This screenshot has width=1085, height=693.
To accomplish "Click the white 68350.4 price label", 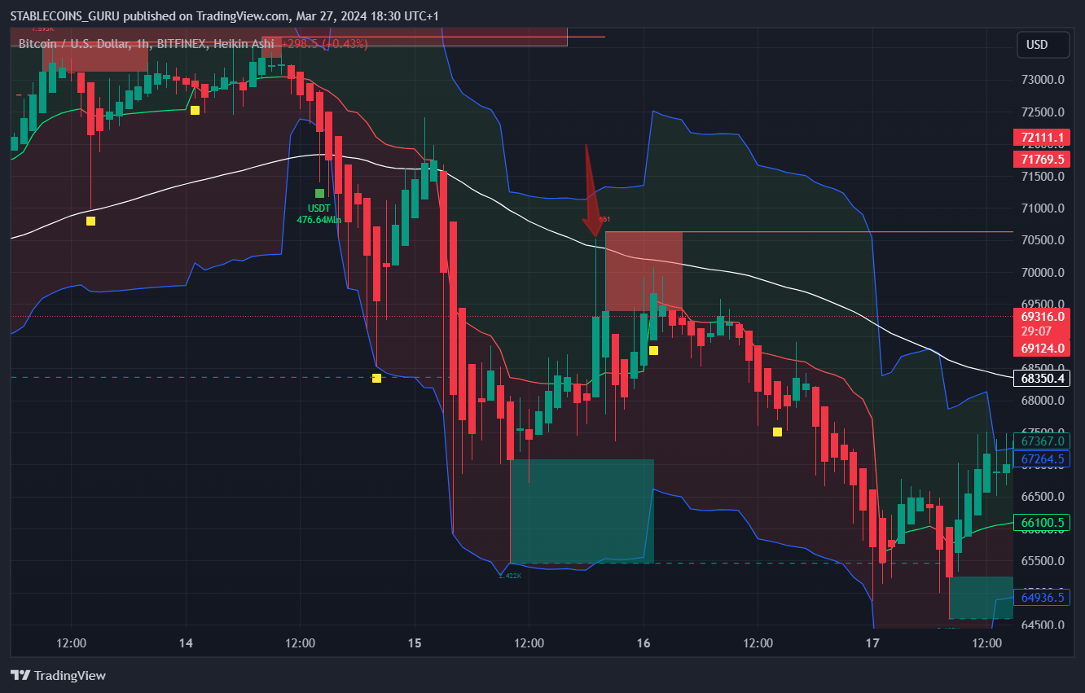I will (1040, 378).
